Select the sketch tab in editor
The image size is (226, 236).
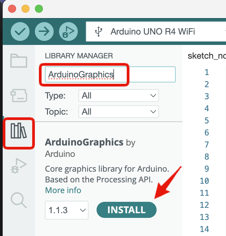[x=207, y=56]
